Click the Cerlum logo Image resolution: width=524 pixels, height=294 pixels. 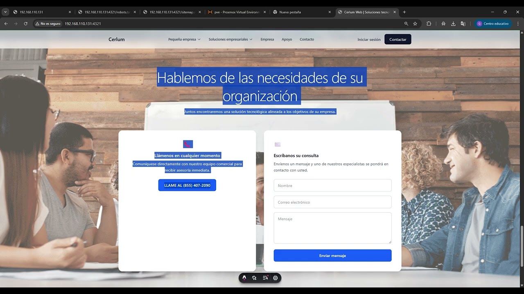coord(117,39)
